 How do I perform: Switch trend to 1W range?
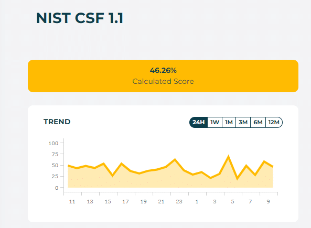215,122
